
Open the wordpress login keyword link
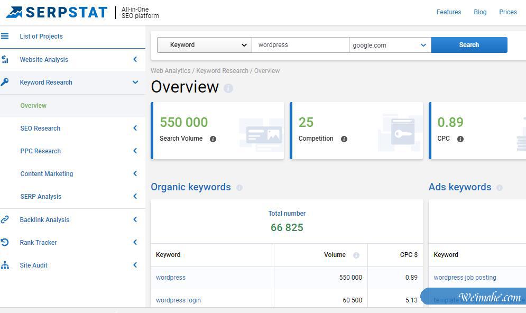tap(178, 300)
